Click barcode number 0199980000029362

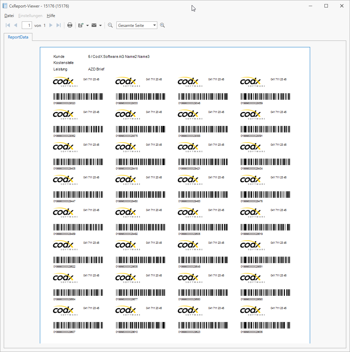64,136
